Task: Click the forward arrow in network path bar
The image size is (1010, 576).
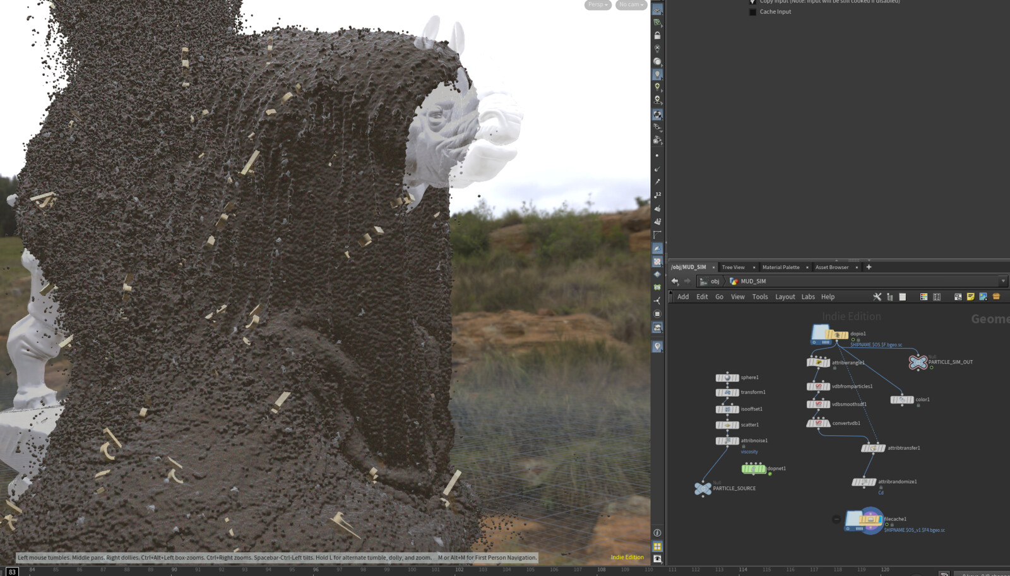Action: tap(687, 281)
